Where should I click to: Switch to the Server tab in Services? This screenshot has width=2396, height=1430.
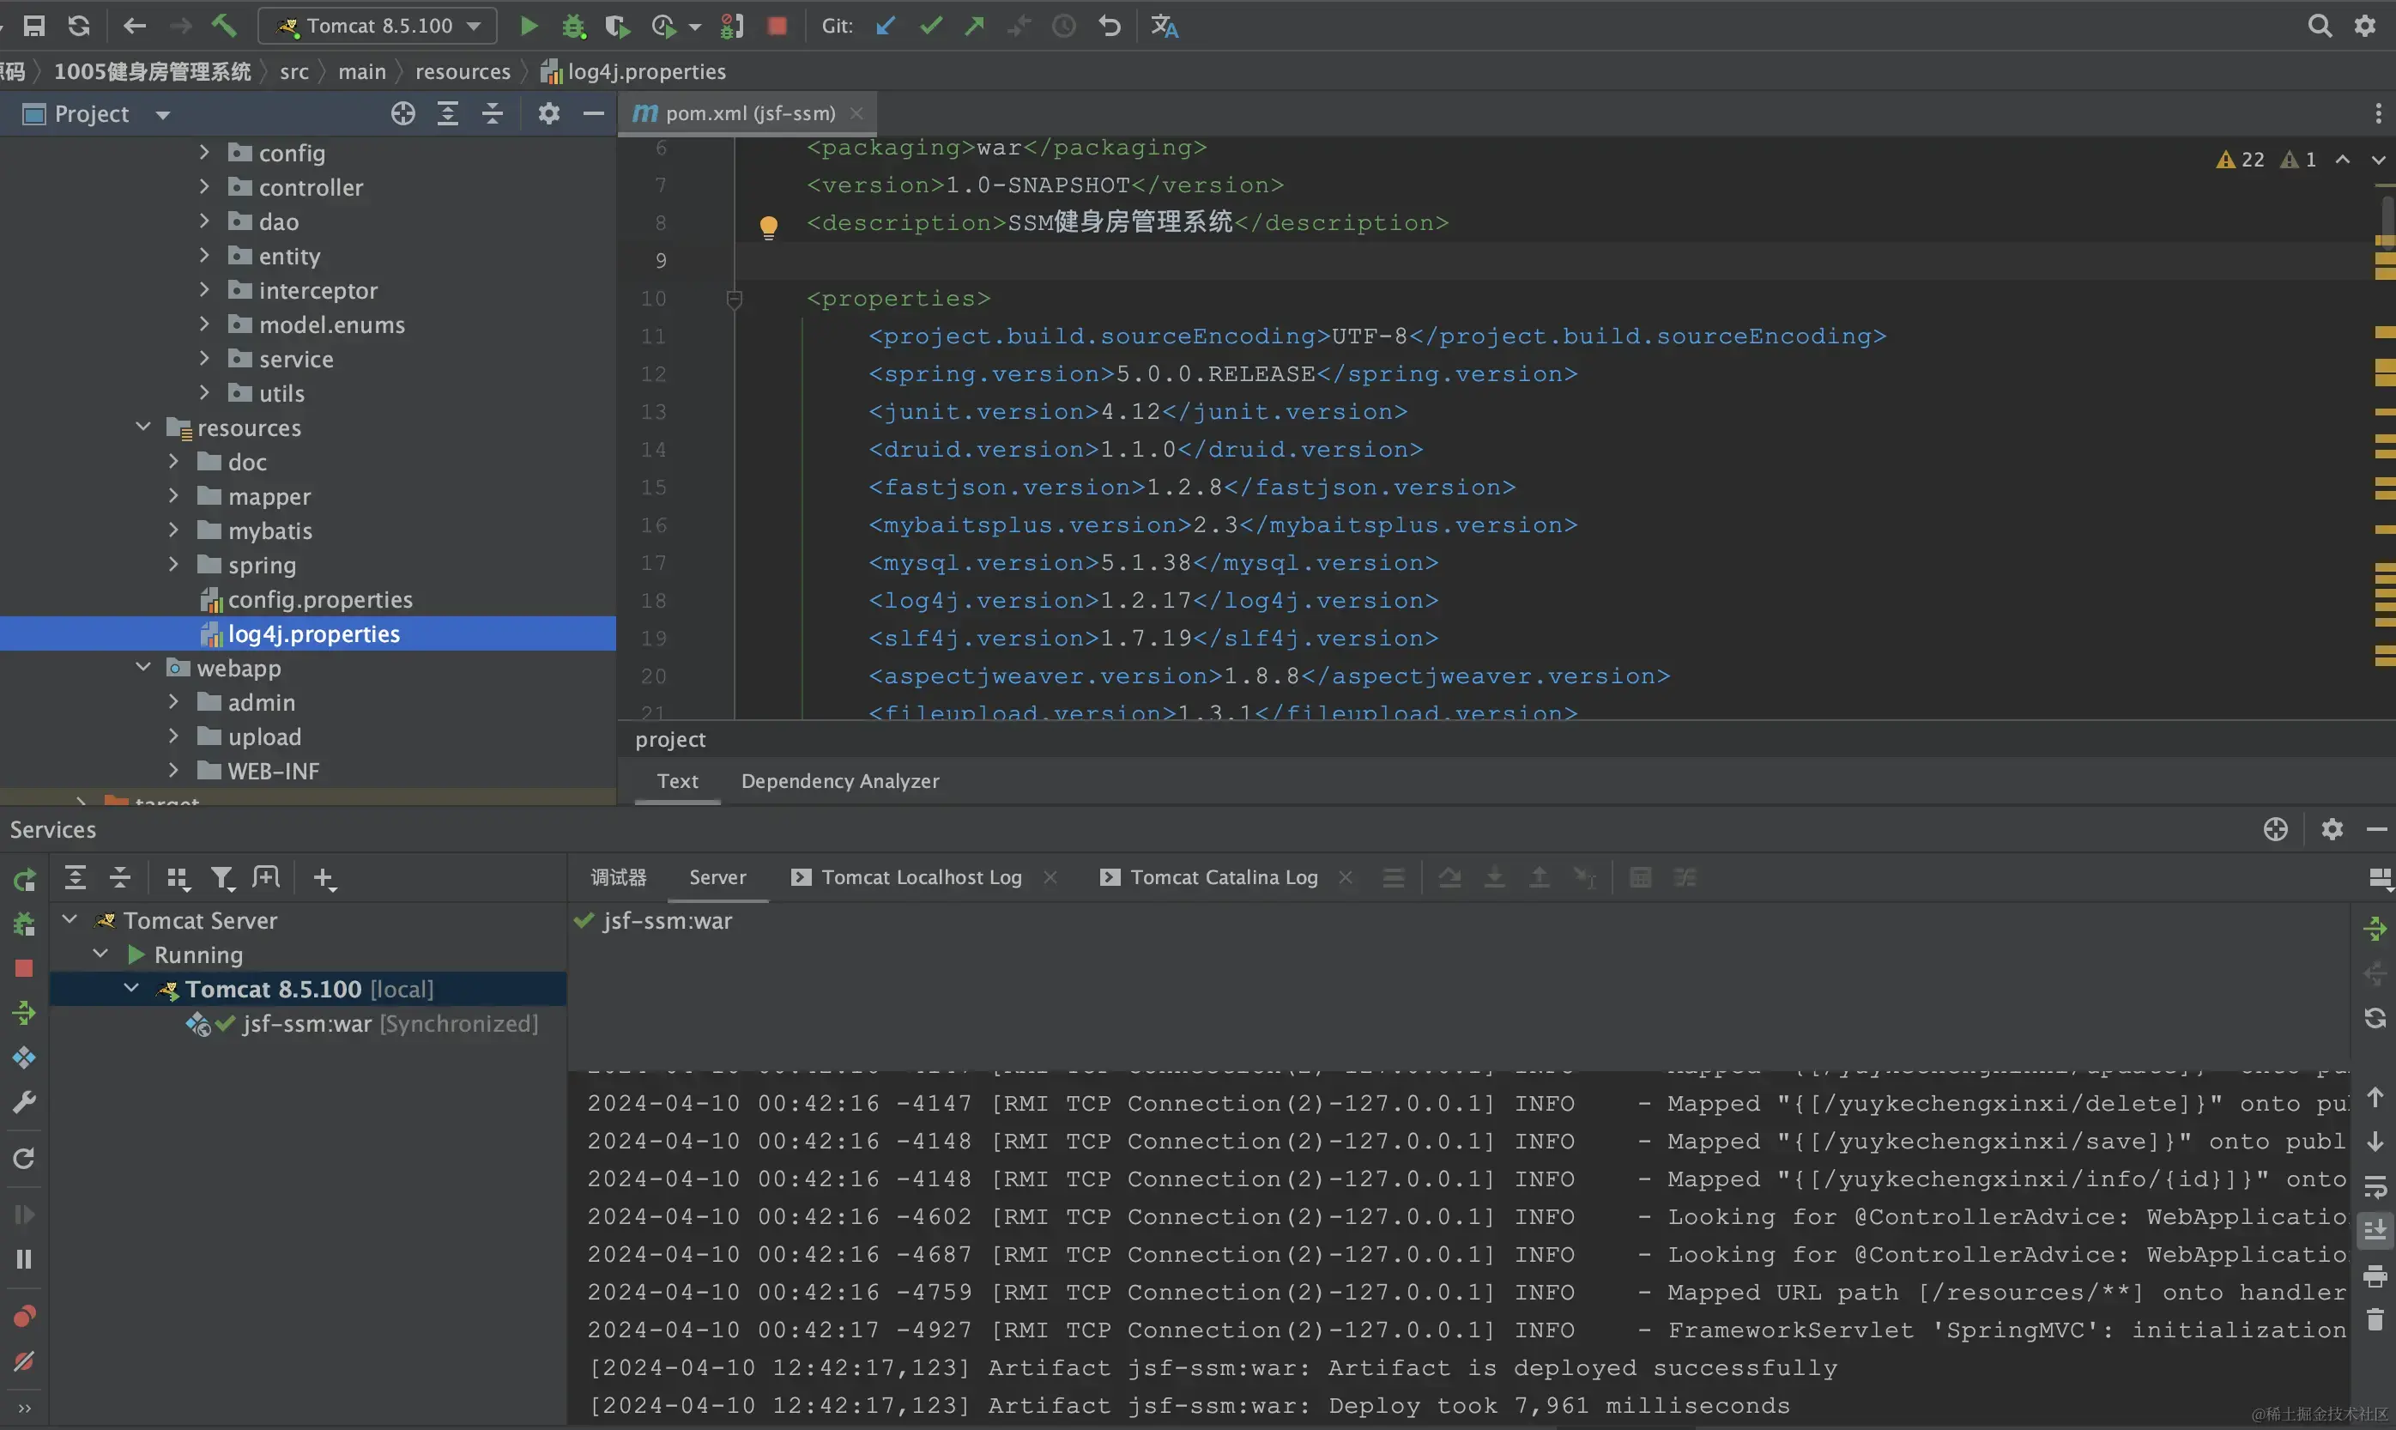click(x=717, y=877)
